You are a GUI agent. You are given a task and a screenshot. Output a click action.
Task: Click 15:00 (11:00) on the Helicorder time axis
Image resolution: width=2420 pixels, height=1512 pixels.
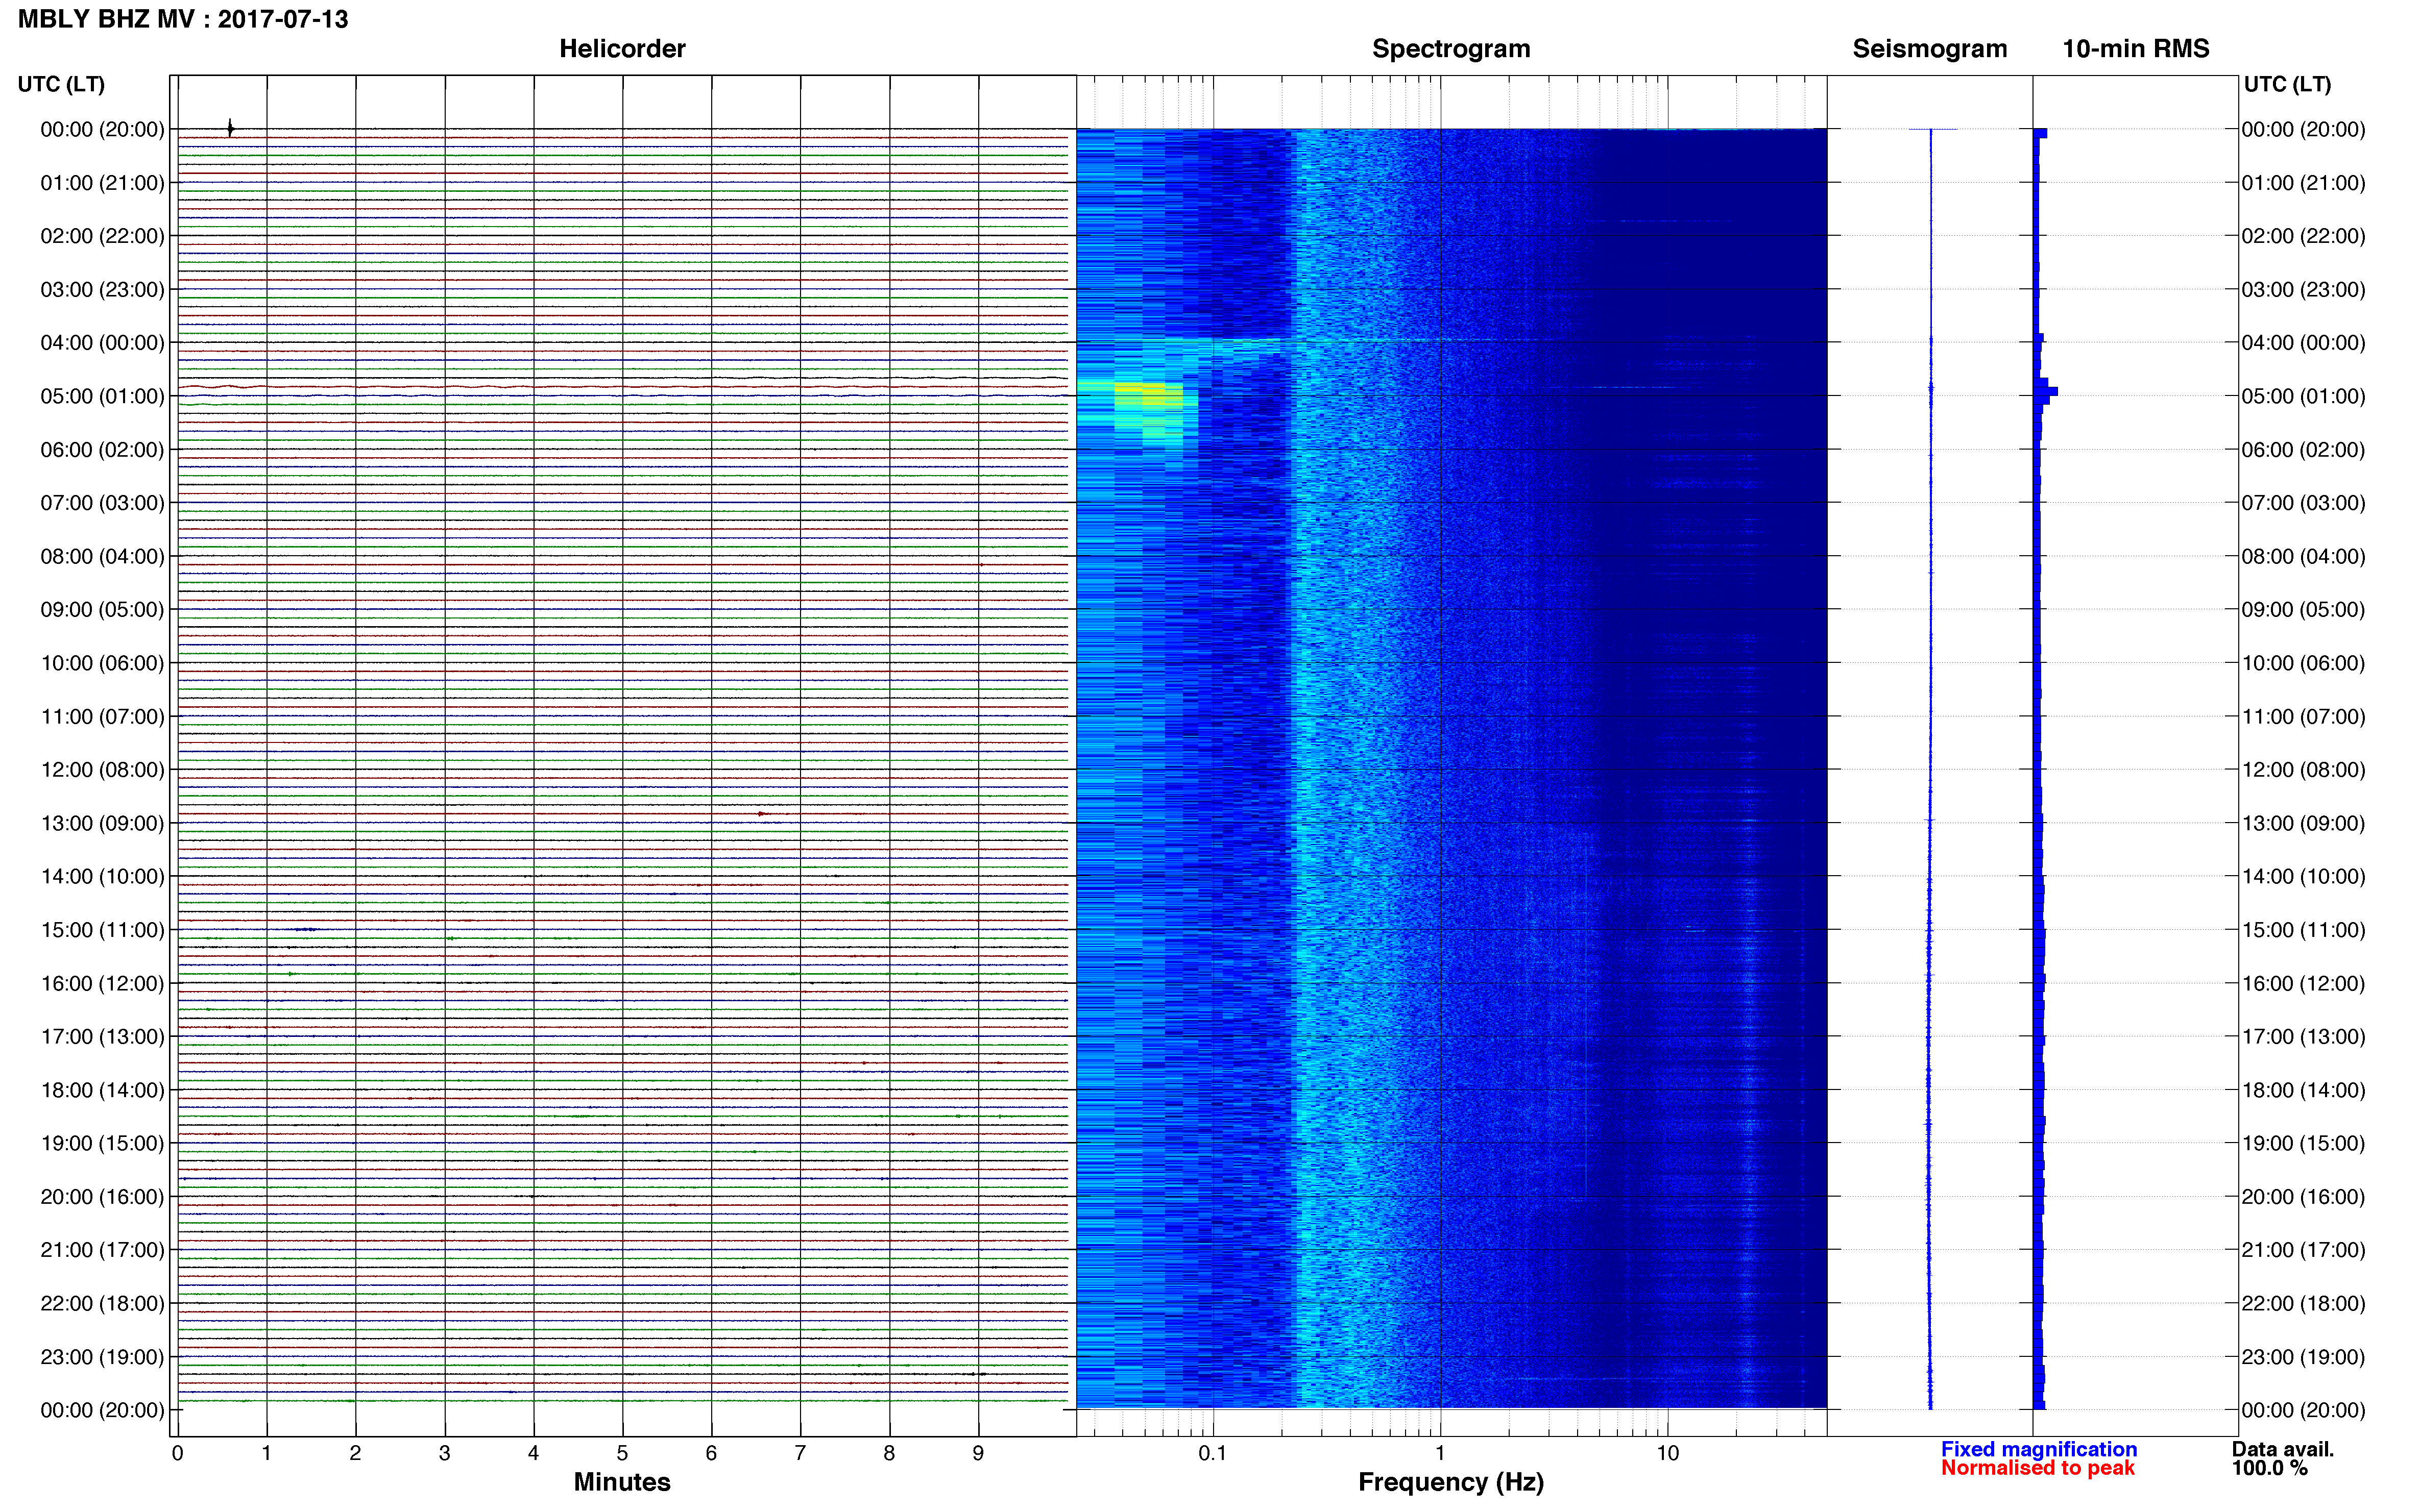[102, 930]
